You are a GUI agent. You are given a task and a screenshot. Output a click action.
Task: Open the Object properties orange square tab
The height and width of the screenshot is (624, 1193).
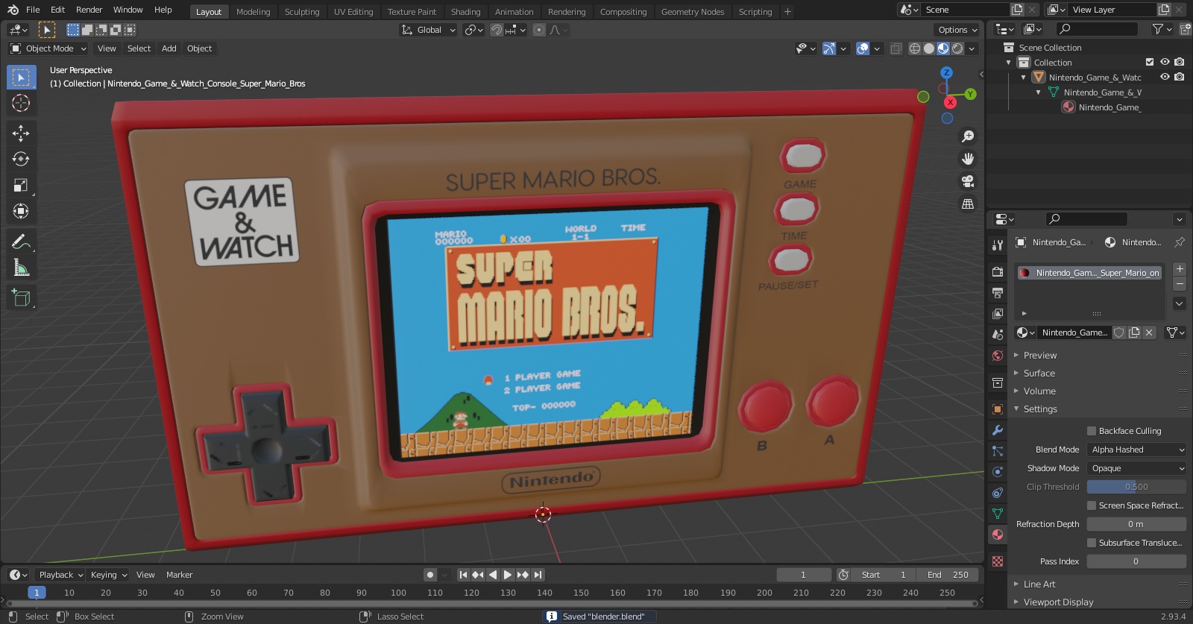tap(998, 409)
